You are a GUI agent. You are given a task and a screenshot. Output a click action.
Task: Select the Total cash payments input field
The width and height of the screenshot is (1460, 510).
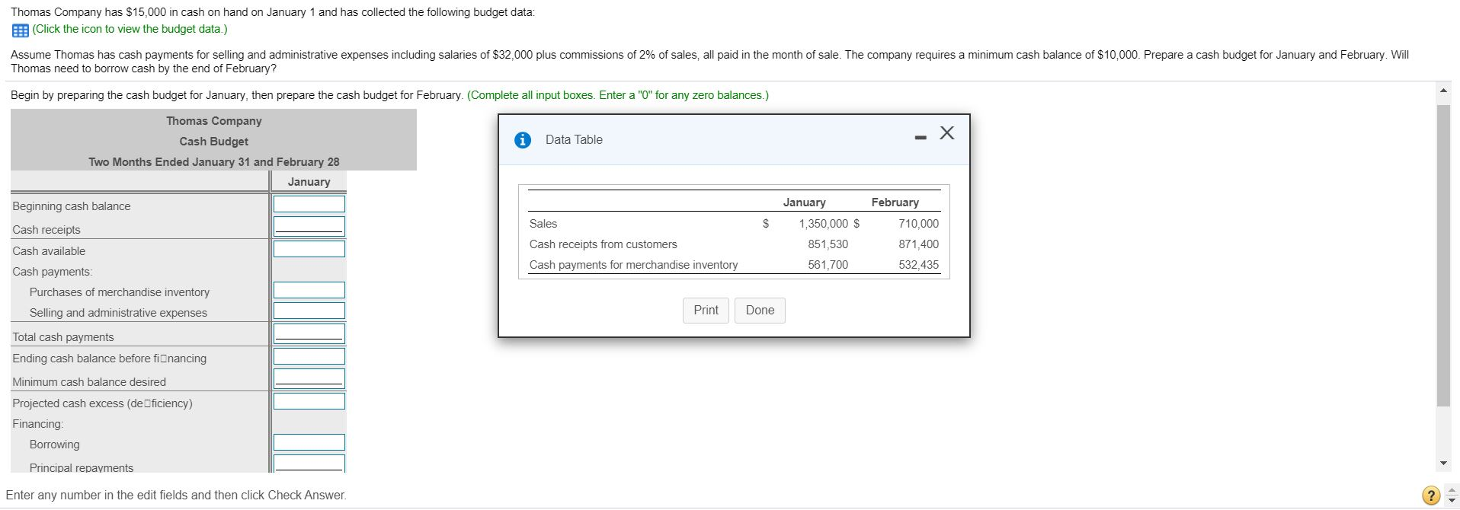click(x=309, y=333)
